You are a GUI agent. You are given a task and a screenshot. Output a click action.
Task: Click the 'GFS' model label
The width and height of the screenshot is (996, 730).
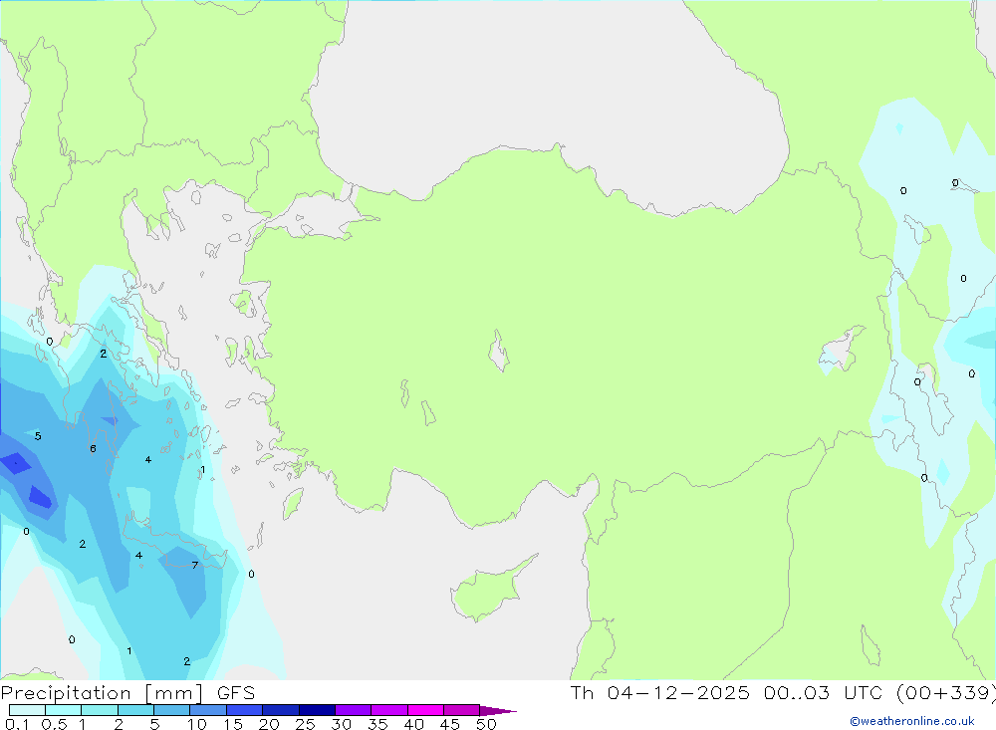[236, 693]
